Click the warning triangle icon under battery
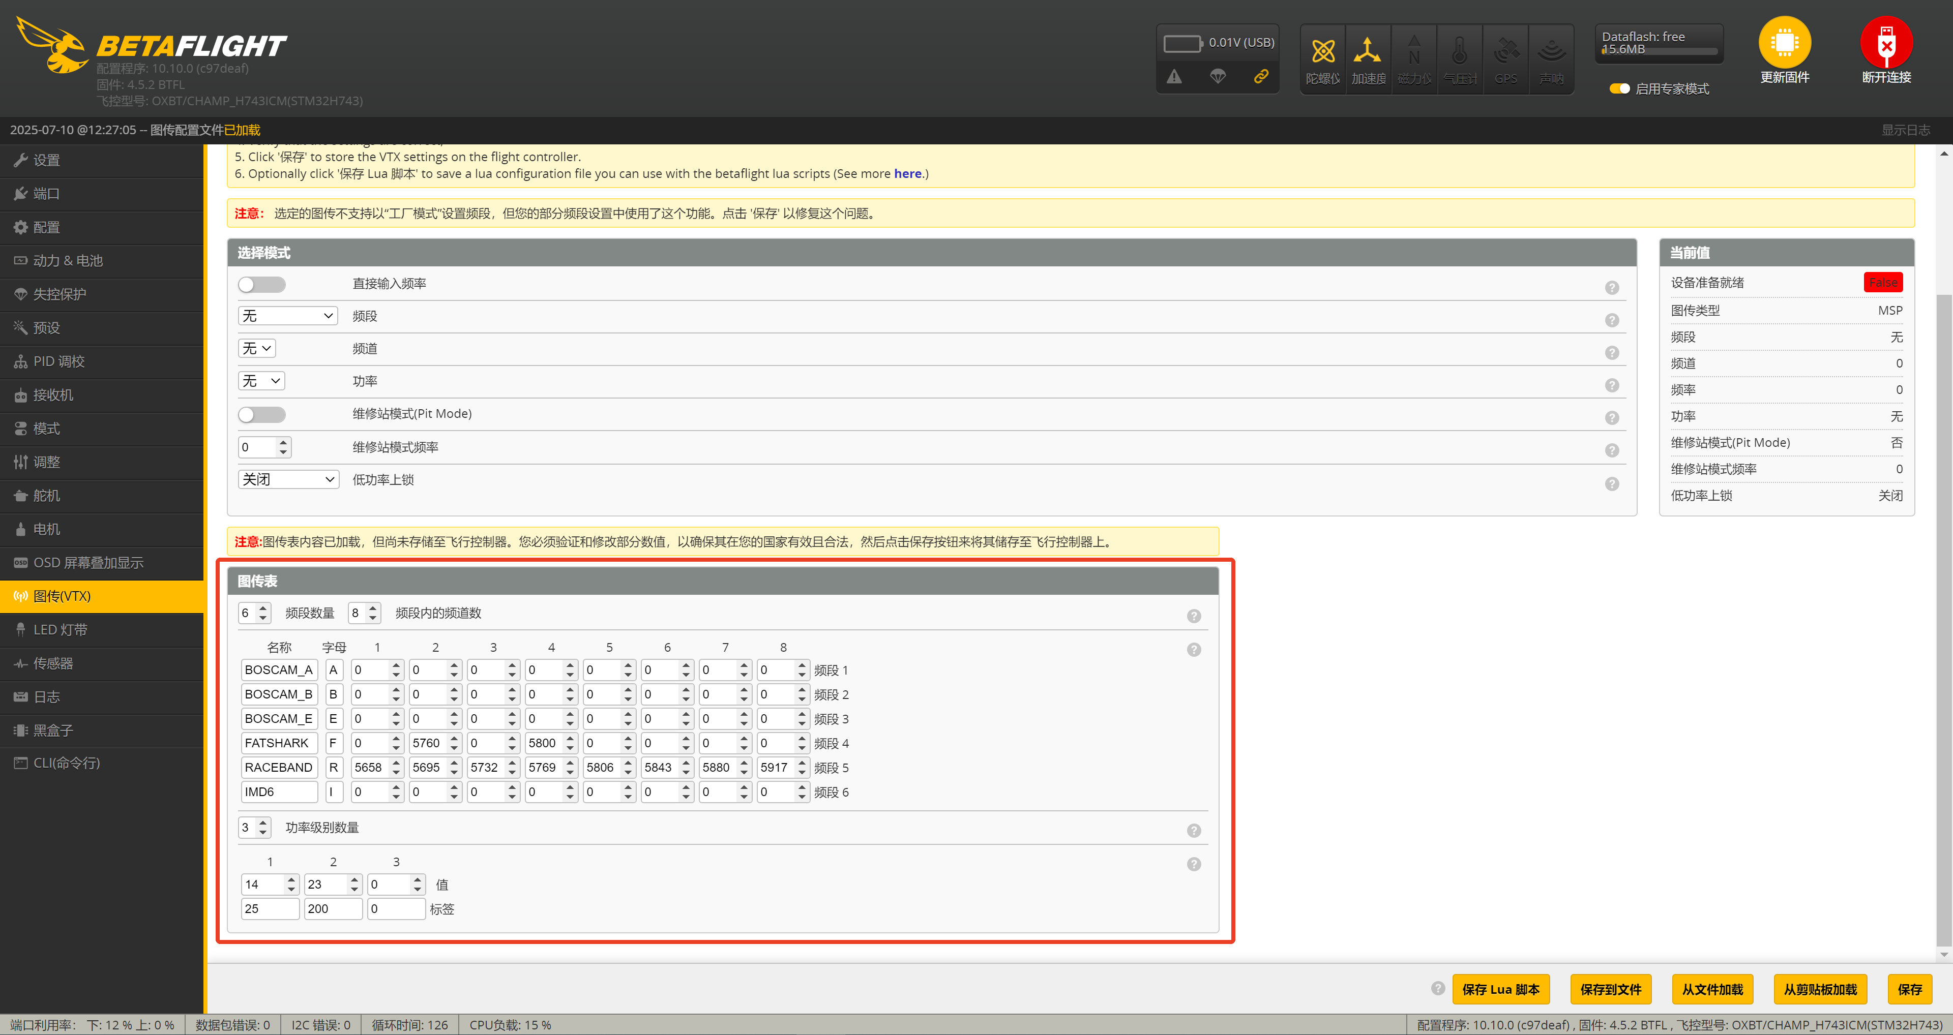Viewport: 1953px width, 1035px height. click(x=1174, y=77)
